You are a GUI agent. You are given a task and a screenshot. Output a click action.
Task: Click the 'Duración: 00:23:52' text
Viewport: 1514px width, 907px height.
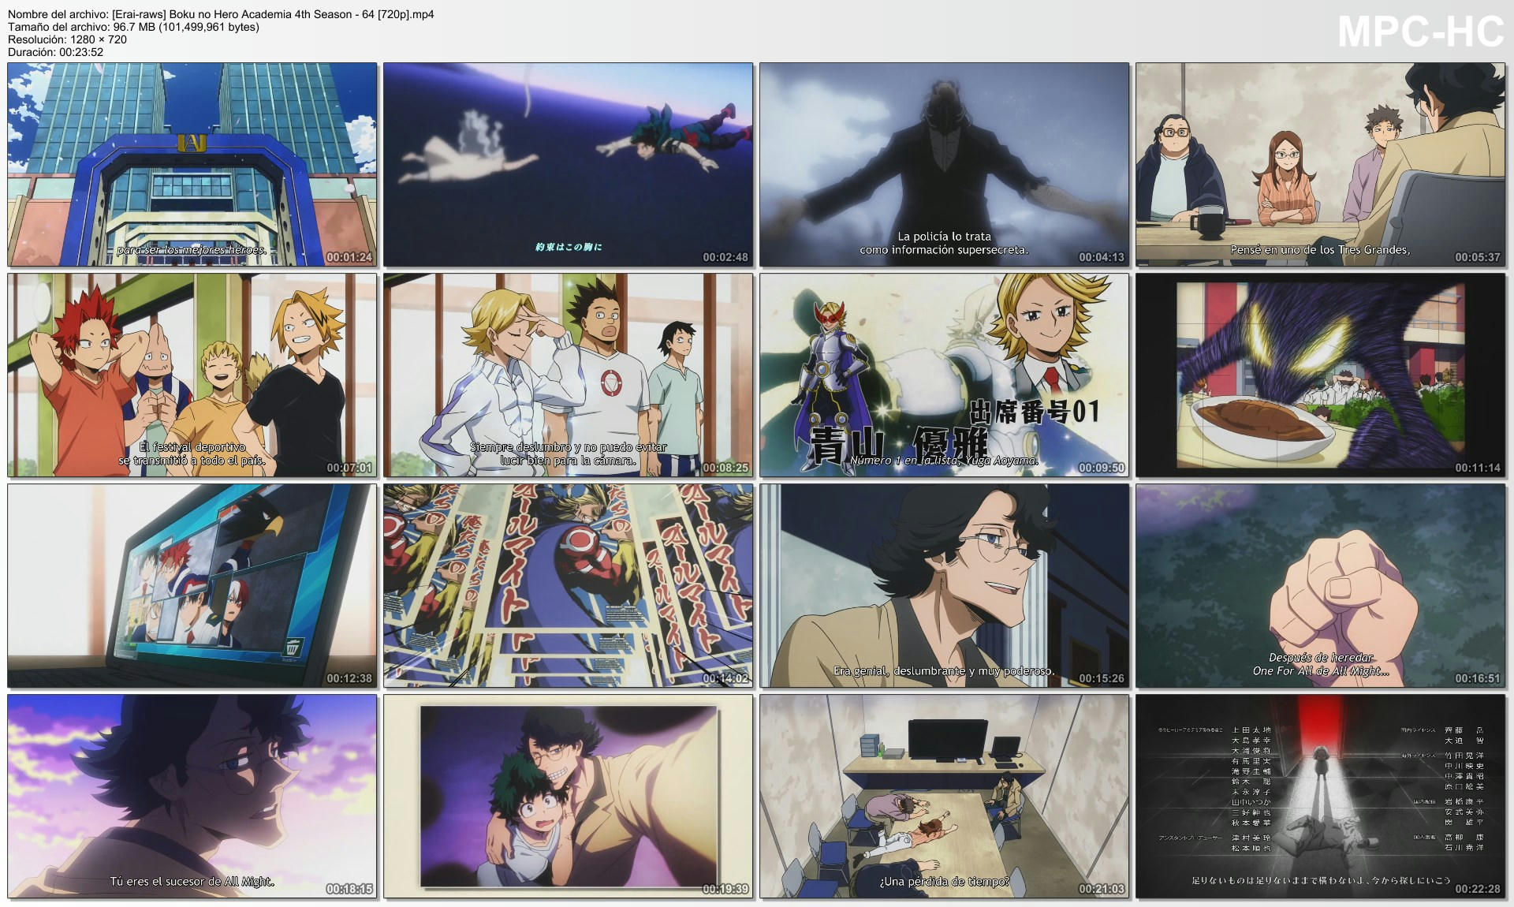(55, 52)
